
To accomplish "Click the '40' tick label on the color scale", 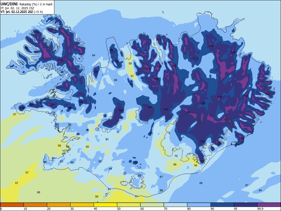I will pos(96,209).
